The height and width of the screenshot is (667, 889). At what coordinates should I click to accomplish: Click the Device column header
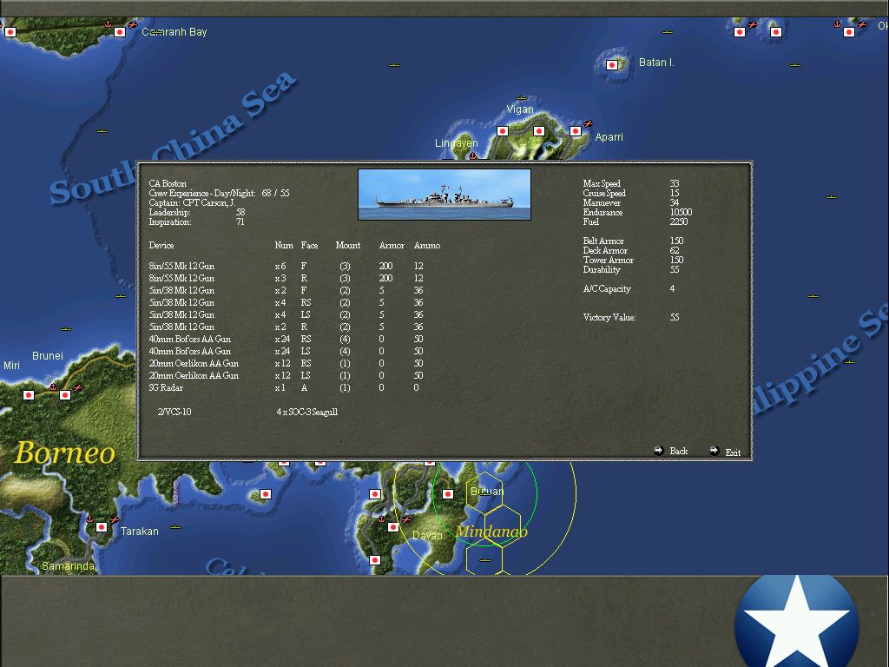(161, 245)
